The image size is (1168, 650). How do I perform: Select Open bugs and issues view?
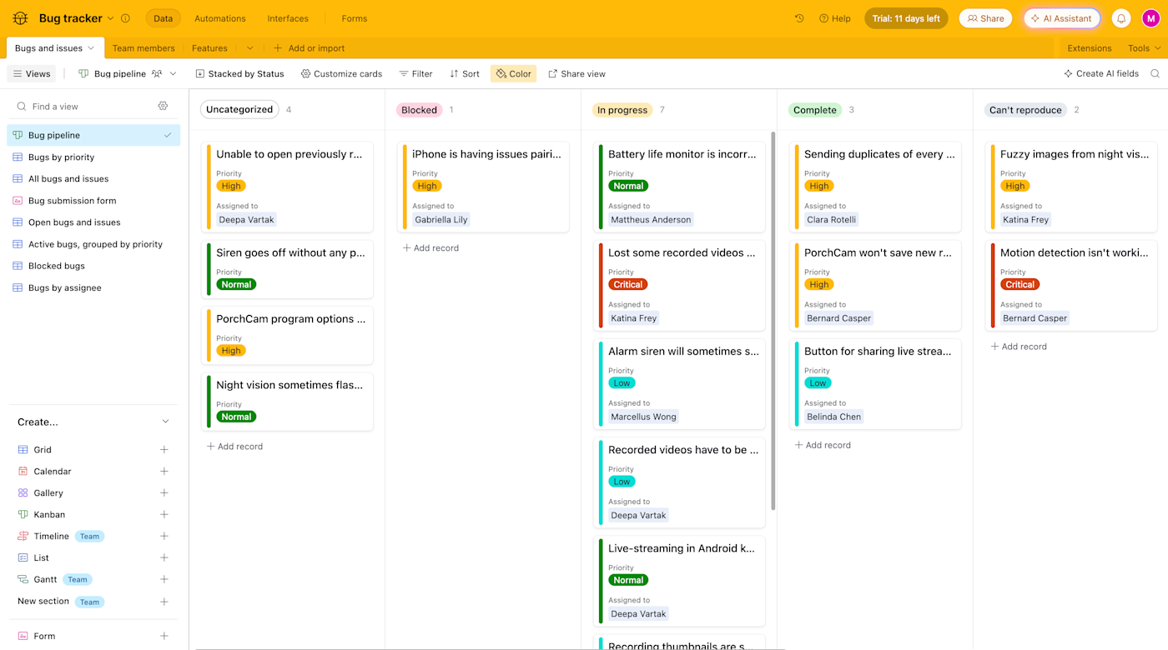(x=93, y=222)
